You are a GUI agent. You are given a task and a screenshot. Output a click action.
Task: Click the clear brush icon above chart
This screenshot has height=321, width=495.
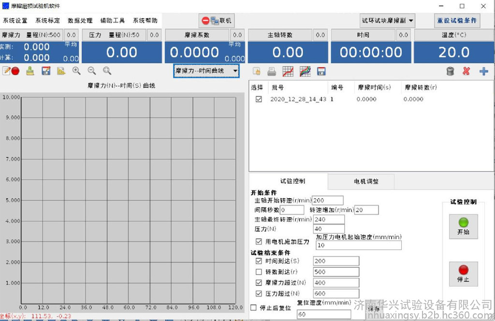30,71
